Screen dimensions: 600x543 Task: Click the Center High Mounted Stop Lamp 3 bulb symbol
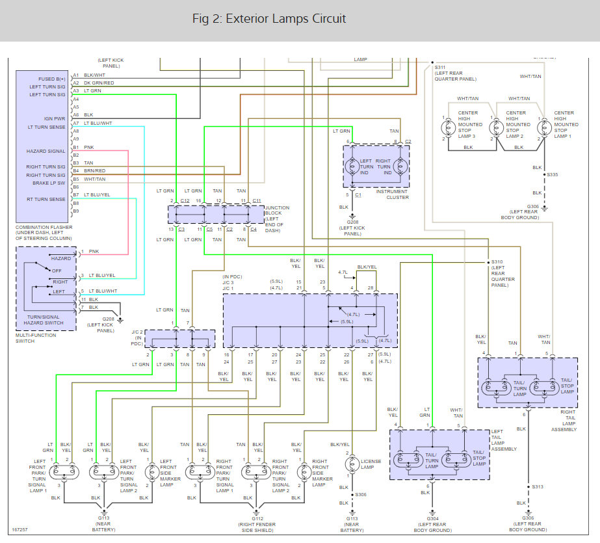[x=448, y=128]
